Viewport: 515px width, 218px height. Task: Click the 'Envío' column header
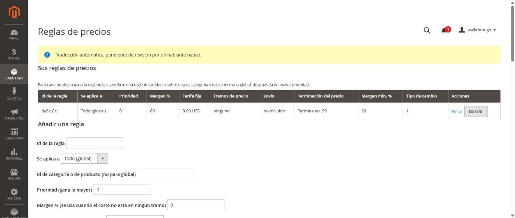pyautogui.click(x=277, y=96)
